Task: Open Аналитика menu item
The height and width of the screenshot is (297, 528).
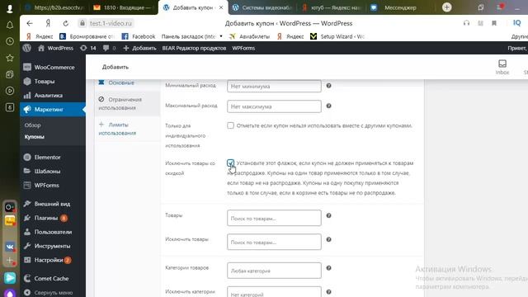Action: coord(53,96)
